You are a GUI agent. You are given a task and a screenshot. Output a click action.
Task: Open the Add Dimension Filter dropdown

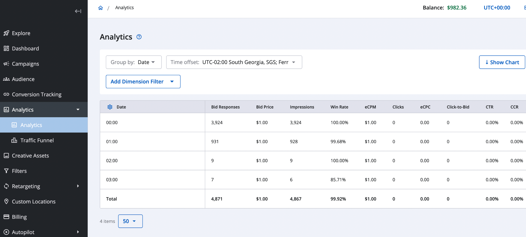pyautogui.click(x=143, y=82)
